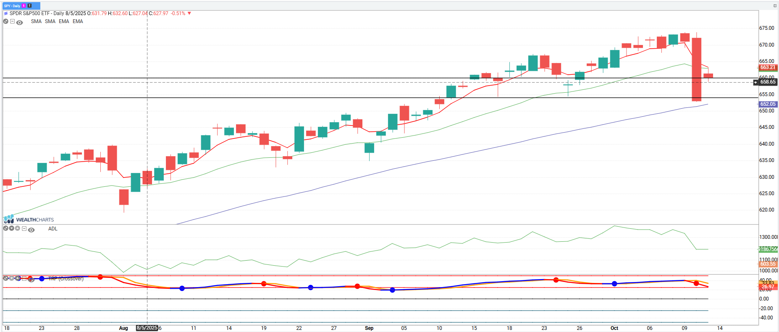Click the last EMA indicator label
779x332 pixels.
click(x=78, y=21)
